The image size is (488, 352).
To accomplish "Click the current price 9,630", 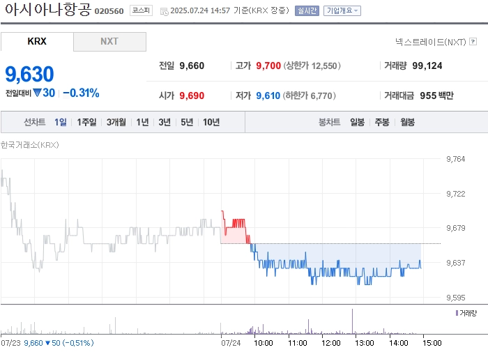I will [x=29, y=74].
